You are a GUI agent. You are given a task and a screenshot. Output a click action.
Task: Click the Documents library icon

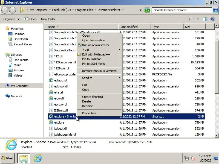pyautogui.click(x=10, y=60)
